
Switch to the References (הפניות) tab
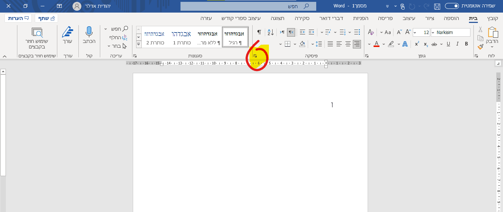[360, 18]
